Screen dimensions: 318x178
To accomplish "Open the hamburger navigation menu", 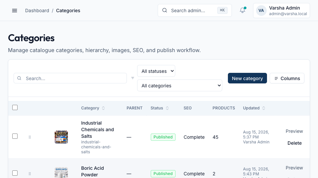I will click(x=15, y=11).
